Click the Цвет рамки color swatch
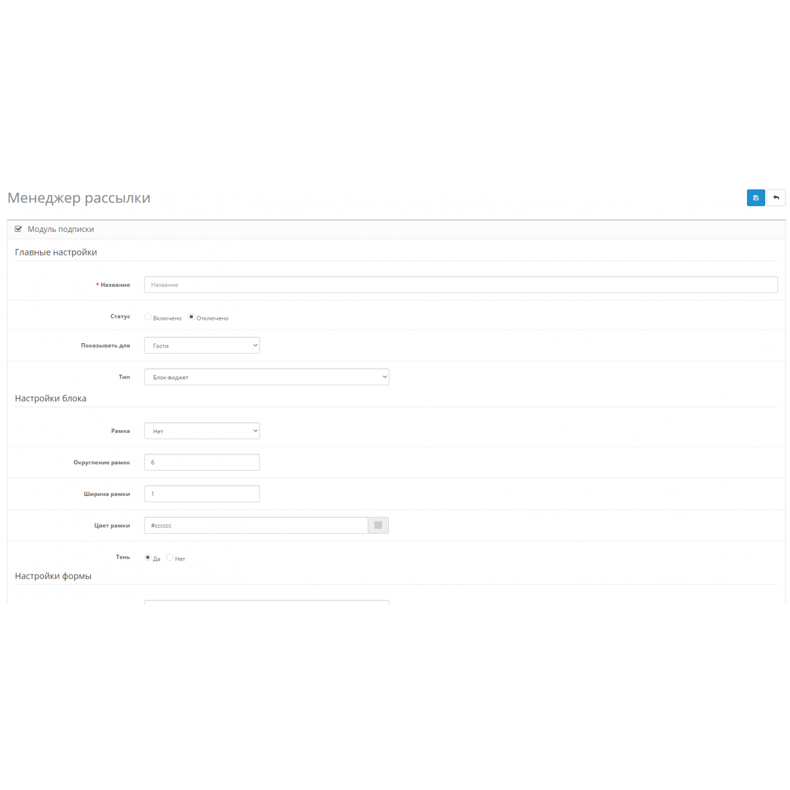The image size is (790, 790). pyautogui.click(x=378, y=525)
